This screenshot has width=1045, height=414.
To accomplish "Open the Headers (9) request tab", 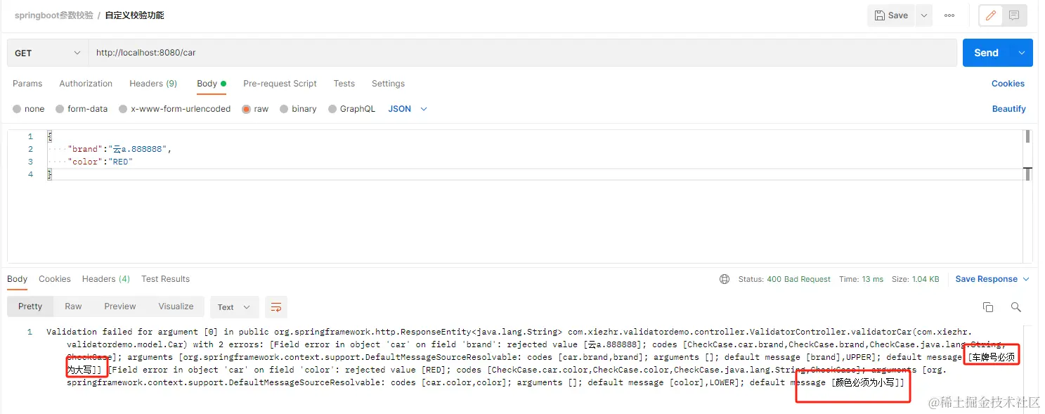I will [153, 84].
